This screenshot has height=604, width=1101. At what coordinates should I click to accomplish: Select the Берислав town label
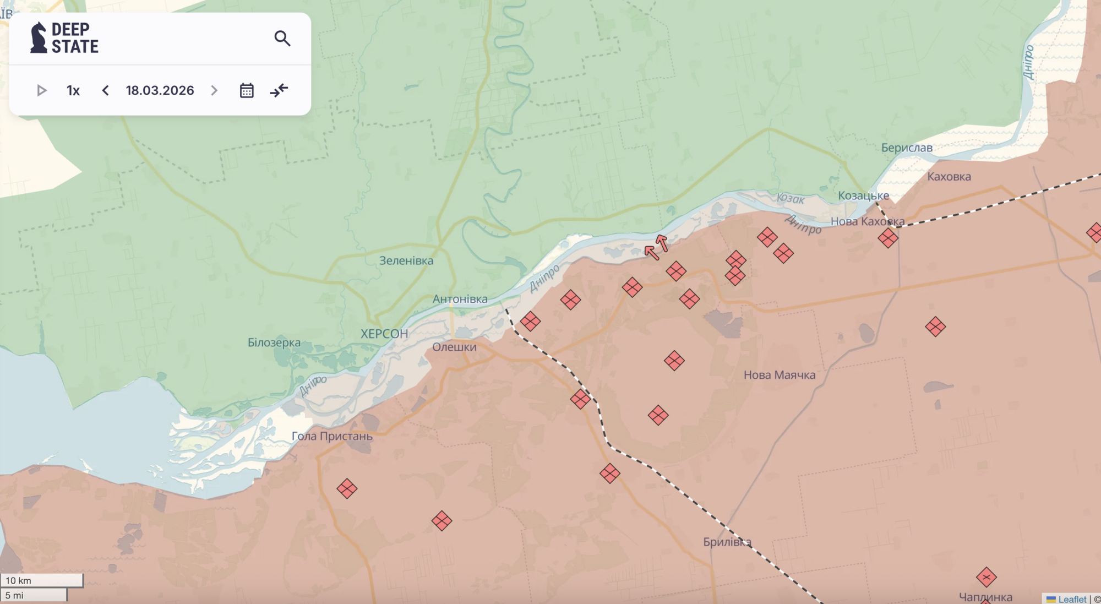click(x=906, y=148)
